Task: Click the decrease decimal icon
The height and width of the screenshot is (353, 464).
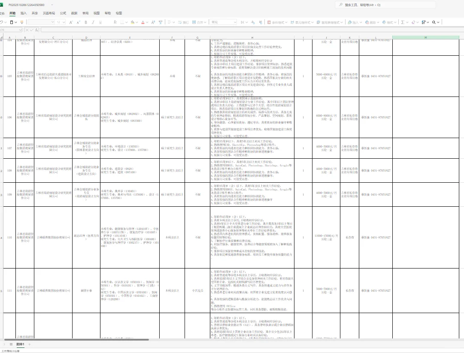Action: tap(261, 22)
